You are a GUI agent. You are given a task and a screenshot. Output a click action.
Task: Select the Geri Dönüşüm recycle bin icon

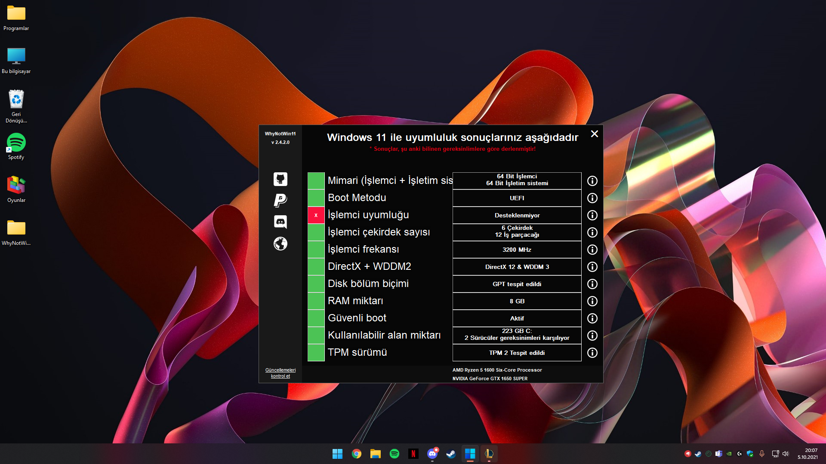(x=16, y=106)
